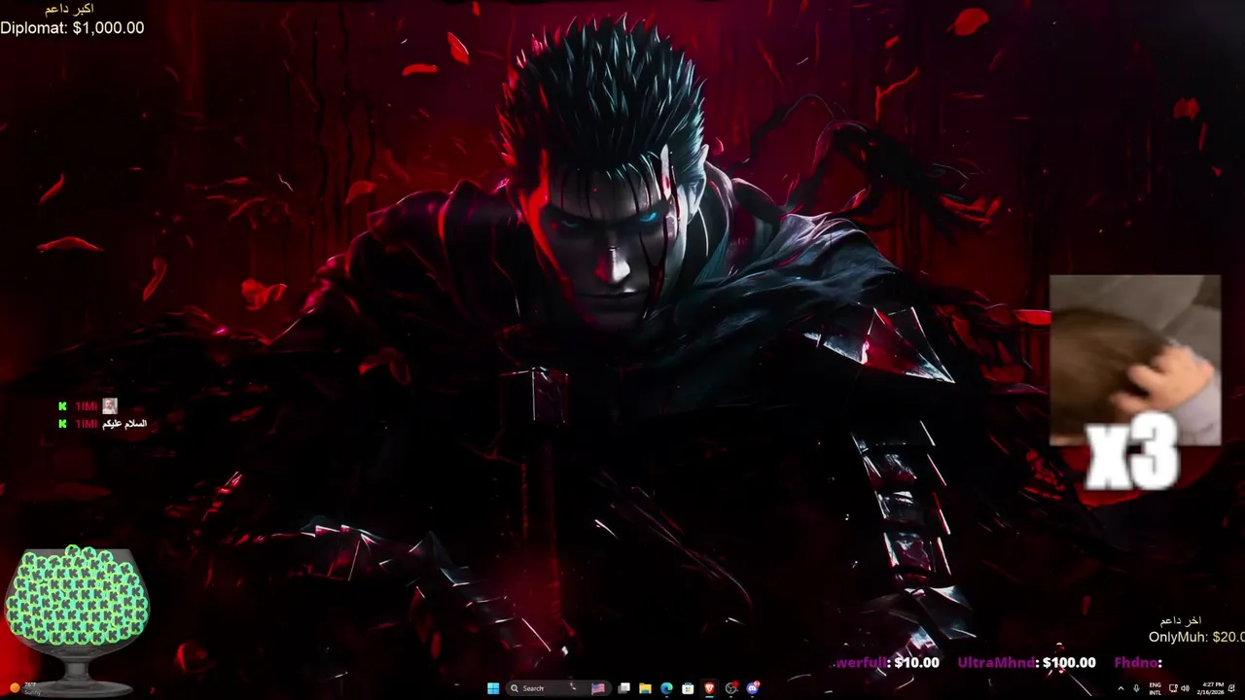1245x700 pixels.
Task: Open the US flag icon on the taskbar
Action: pos(598,688)
